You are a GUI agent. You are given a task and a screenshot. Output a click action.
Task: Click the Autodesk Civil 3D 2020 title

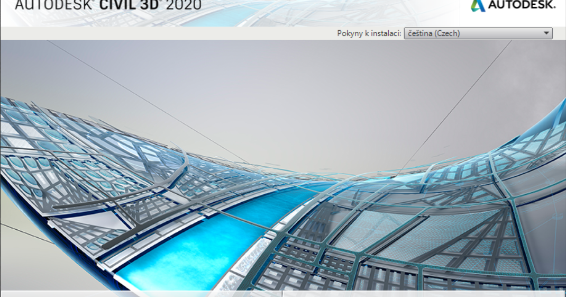pos(108,5)
